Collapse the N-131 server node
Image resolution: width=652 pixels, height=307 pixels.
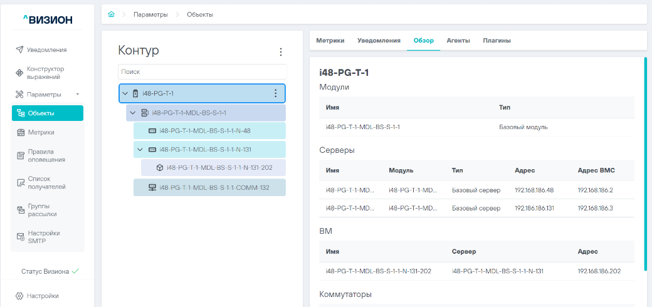[140, 150]
